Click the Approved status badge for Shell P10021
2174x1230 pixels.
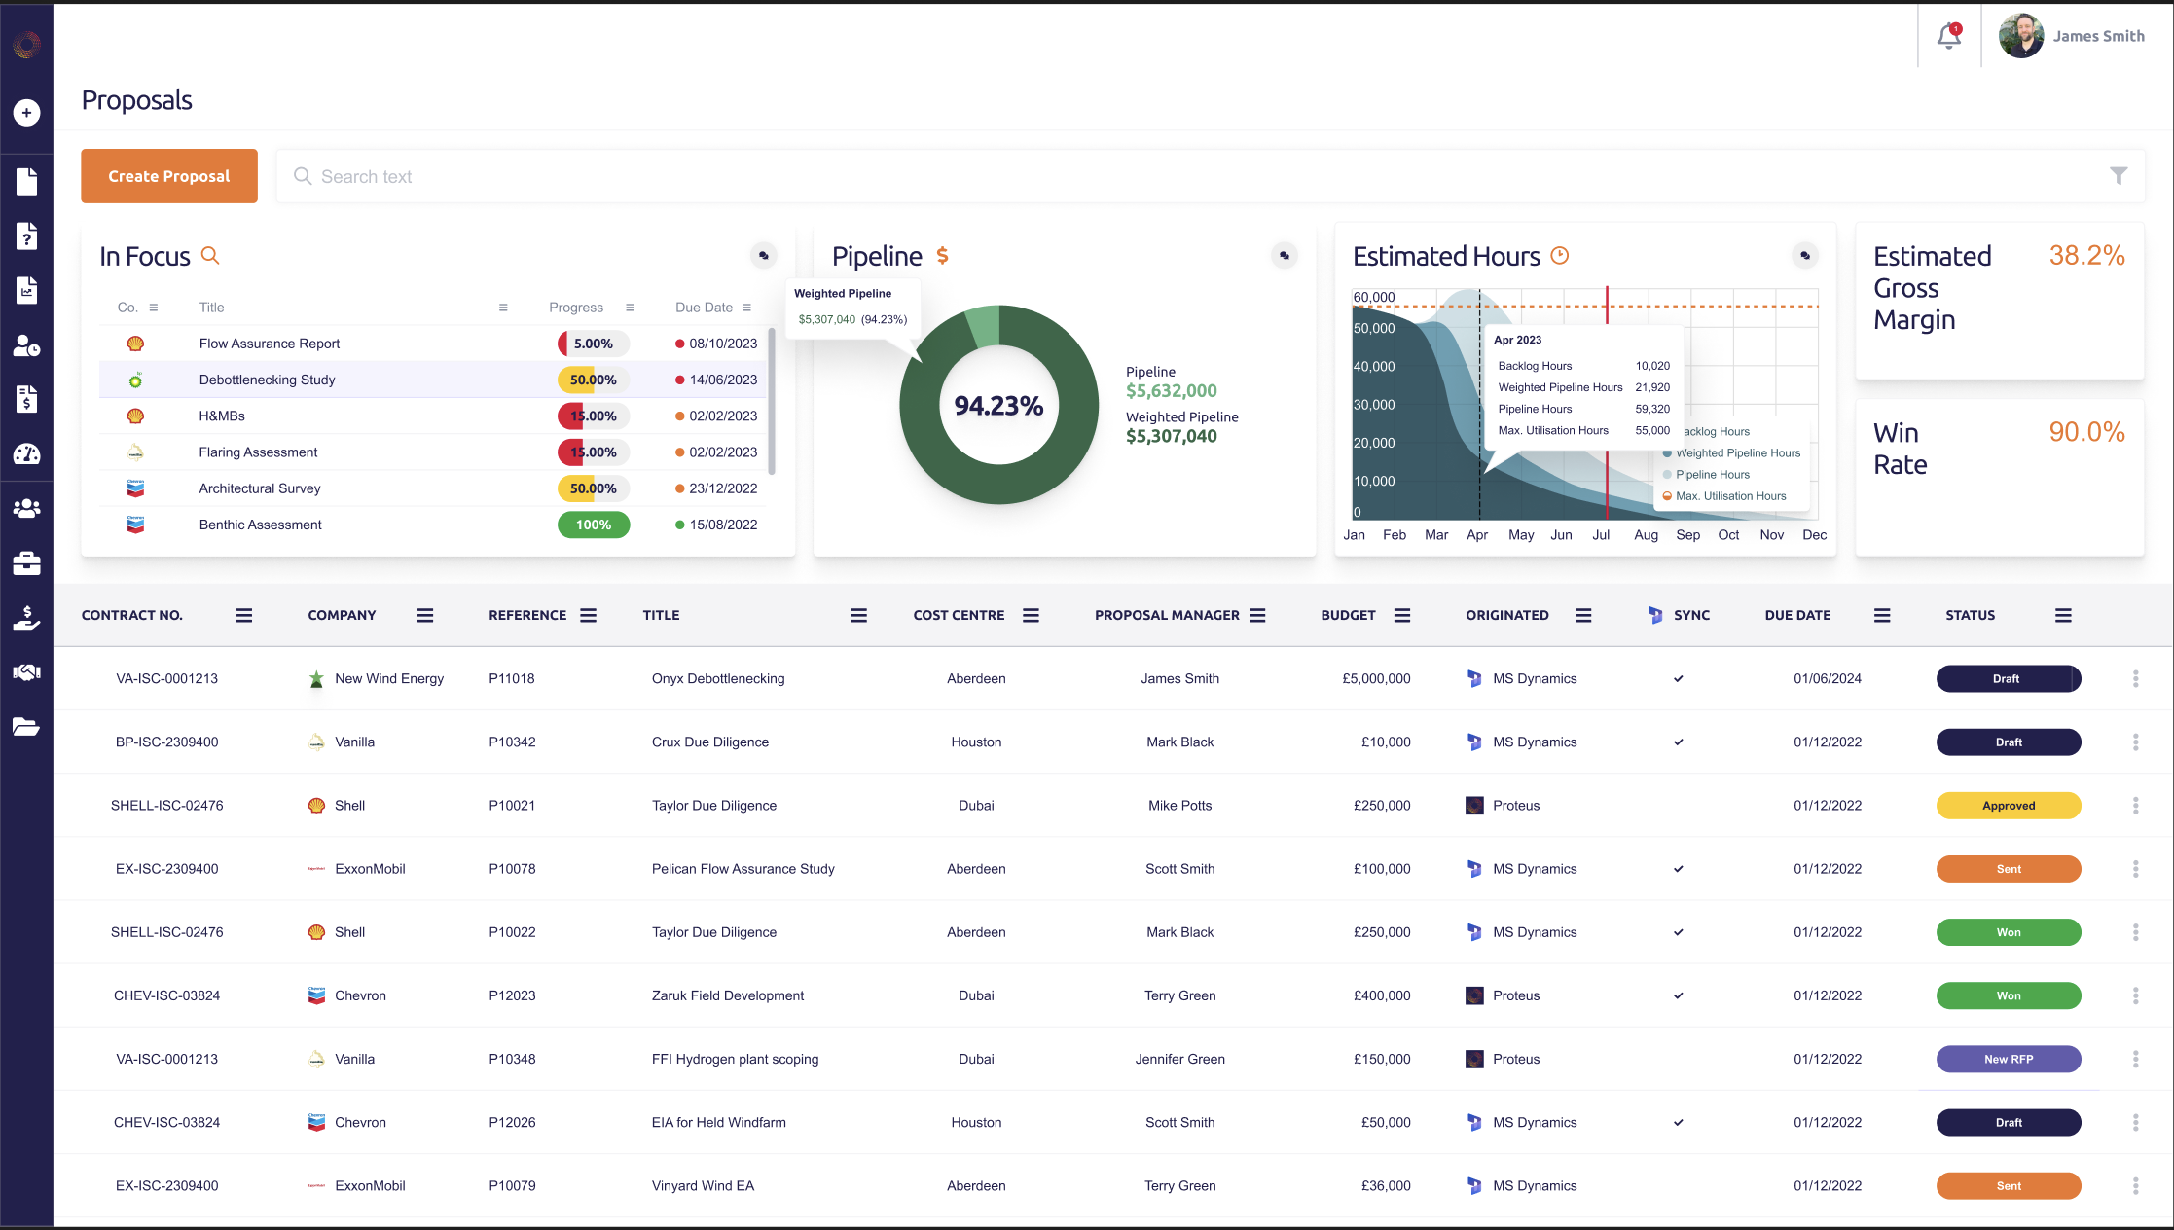point(2009,806)
